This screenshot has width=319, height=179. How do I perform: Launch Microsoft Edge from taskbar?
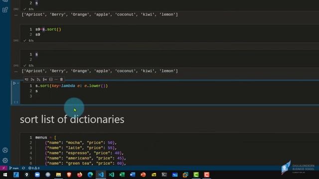pos(90,175)
